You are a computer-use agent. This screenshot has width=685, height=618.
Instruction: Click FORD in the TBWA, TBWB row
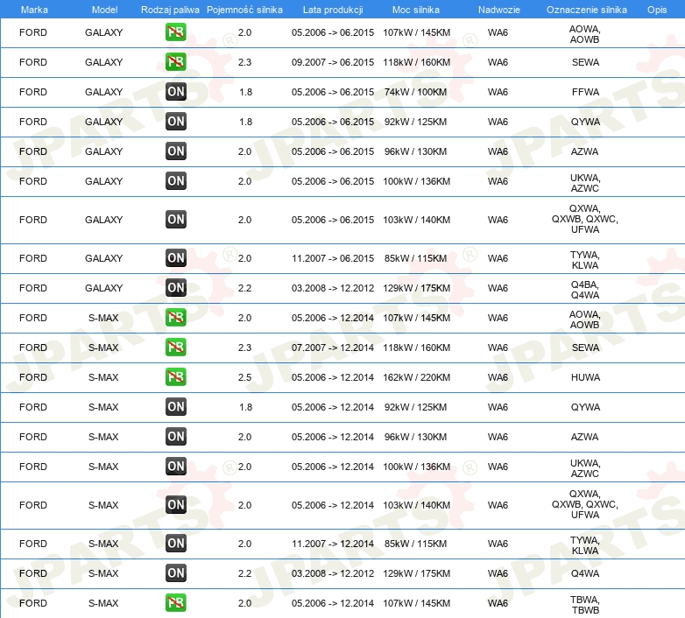pos(32,603)
